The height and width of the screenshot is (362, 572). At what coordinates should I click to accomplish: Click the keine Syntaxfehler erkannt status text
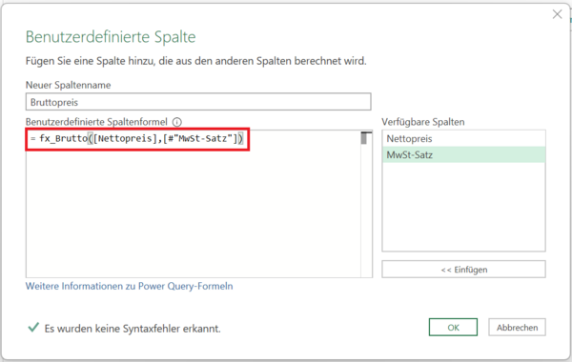(133, 329)
